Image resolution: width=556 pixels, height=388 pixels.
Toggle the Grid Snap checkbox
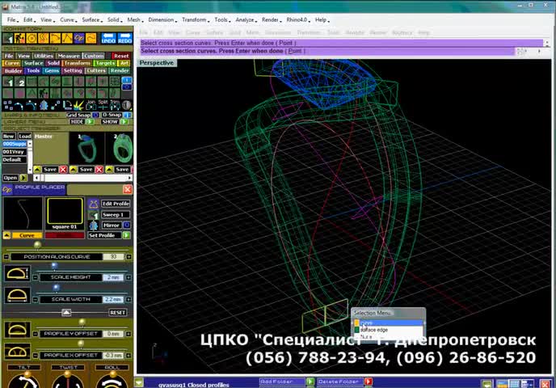click(x=95, y=115)
